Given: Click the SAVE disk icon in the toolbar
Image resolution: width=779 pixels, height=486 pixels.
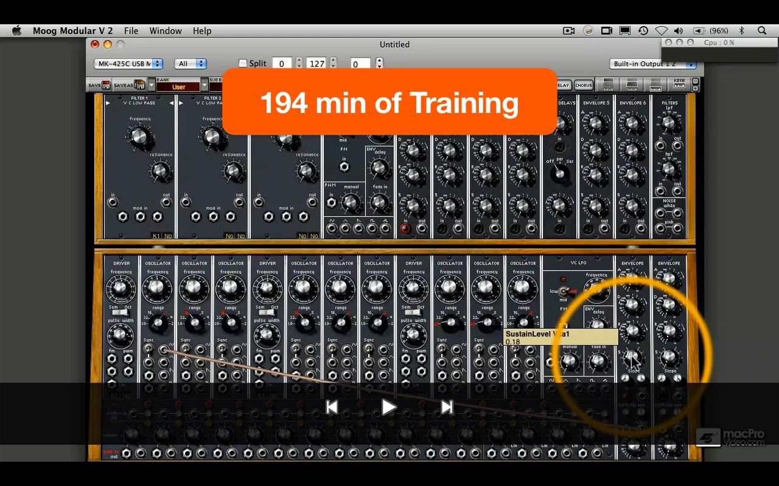Looking at the screenshot, I should [106, 85].
